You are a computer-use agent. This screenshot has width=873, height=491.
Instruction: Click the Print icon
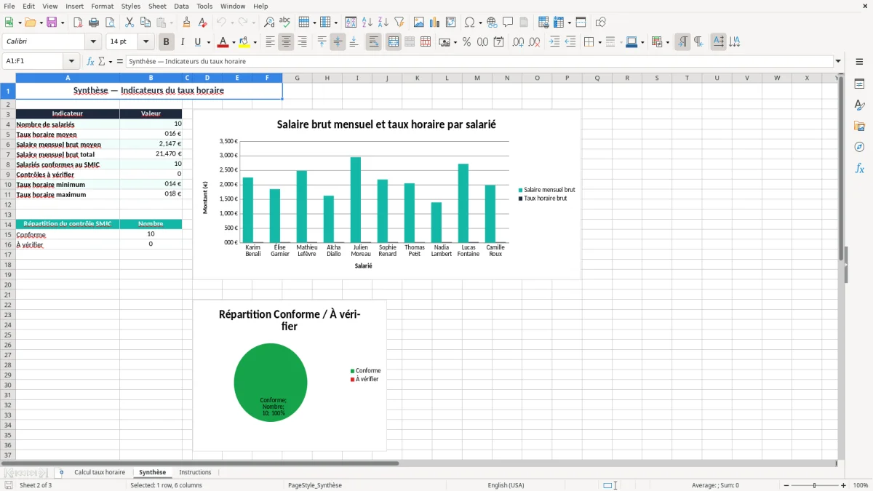[94, 23]
